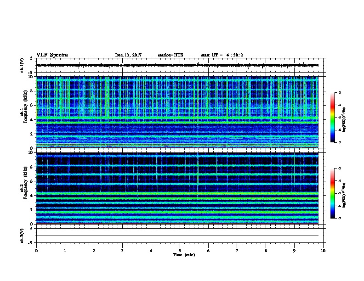
Task: Click the bright 4 kHz band in ch.2 spectrogram
Action: (x=177, y=194)
